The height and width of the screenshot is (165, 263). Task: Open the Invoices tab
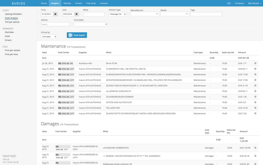104,3
